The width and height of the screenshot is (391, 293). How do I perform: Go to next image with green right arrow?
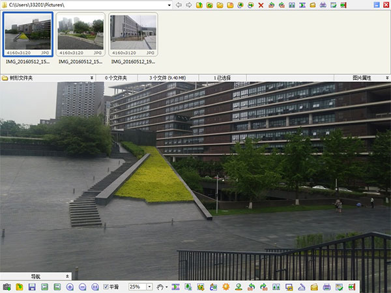click(x=57, y=286)
